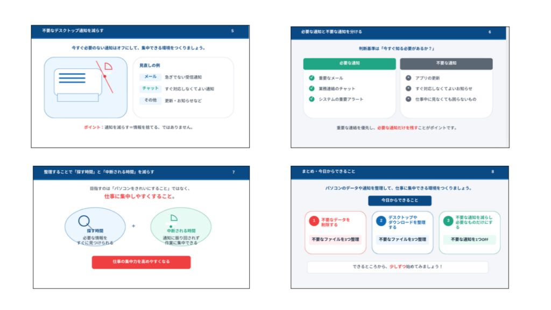Select the green check icon beside 重要なメール
This screenshot has height=310, width=551.
point(312,77)
